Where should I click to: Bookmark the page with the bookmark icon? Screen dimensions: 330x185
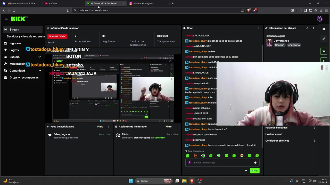point(68,10)
